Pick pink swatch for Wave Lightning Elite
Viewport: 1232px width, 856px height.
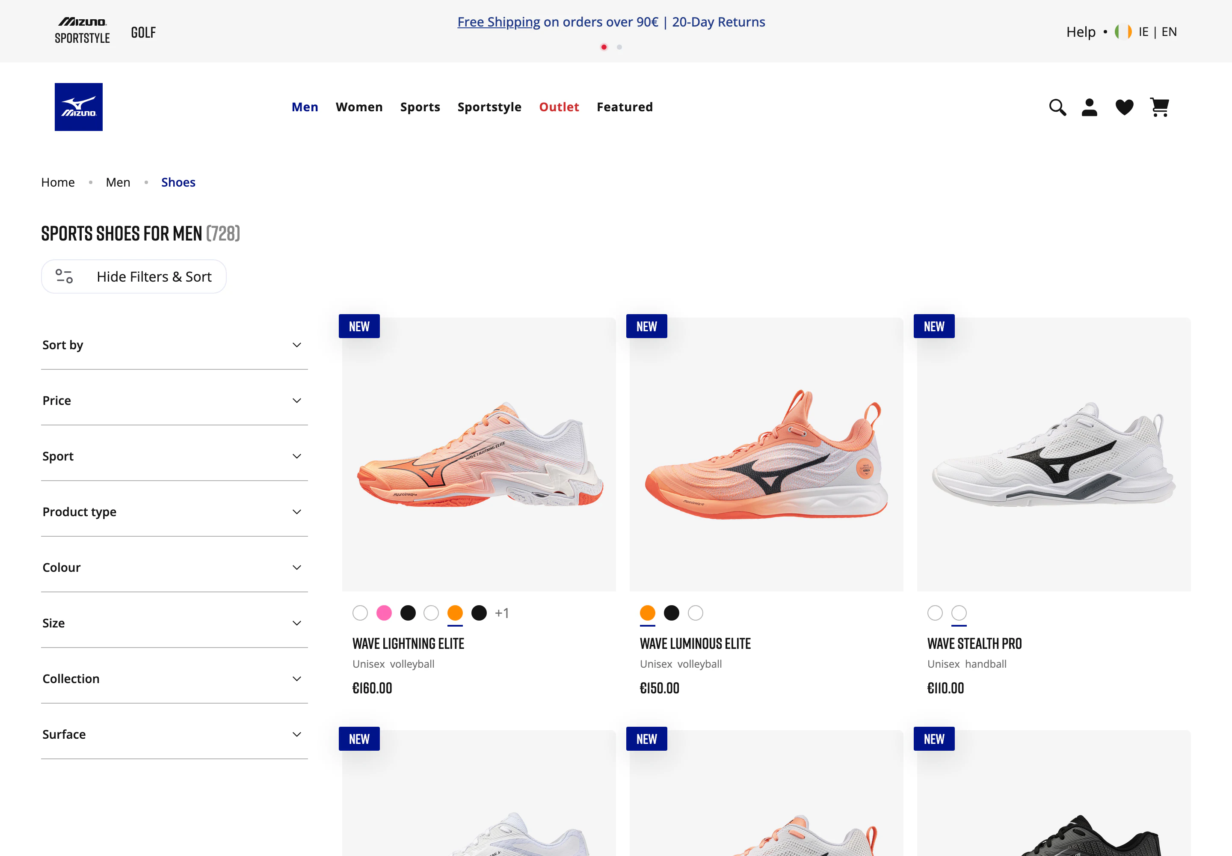coord(384,612)
